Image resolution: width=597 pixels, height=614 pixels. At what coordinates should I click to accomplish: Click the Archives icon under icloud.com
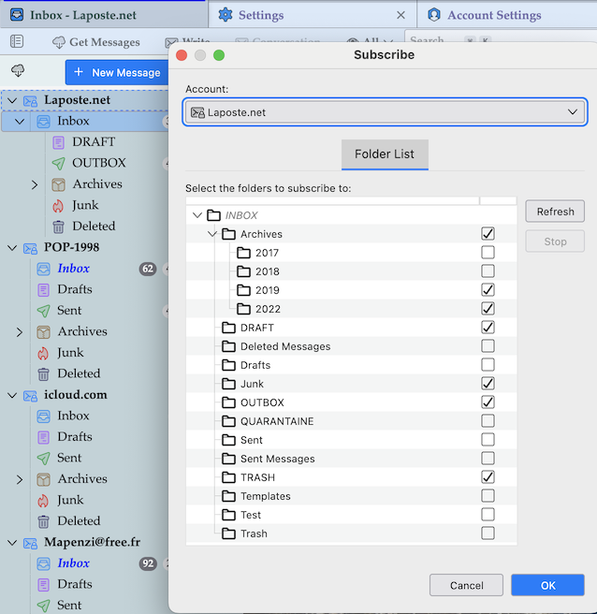tap(43, 479)
